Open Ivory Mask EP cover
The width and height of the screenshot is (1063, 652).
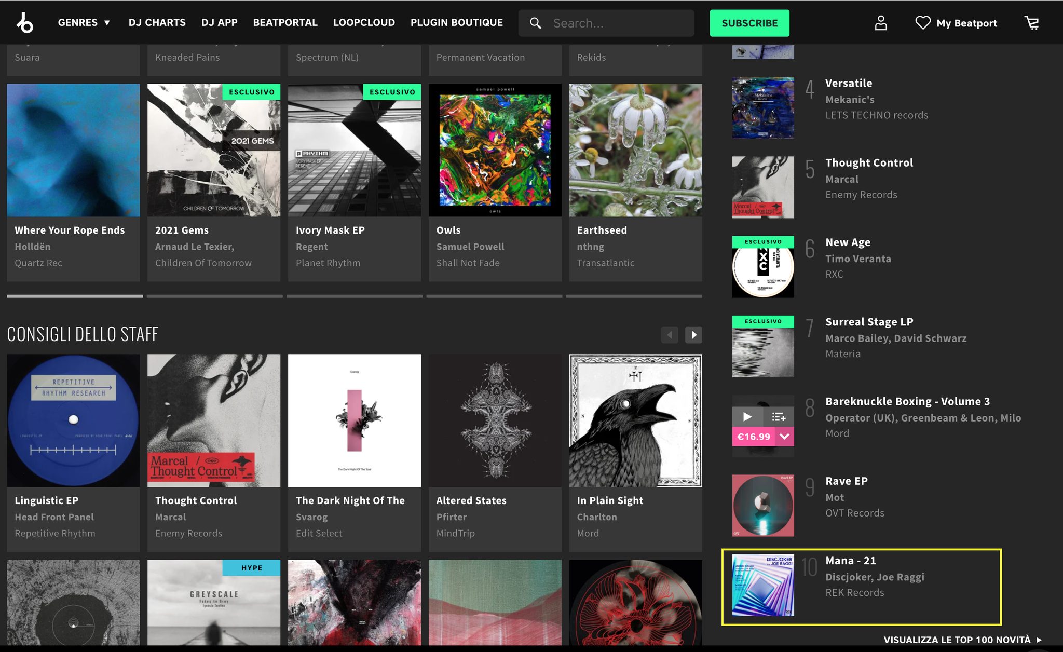(355, 150)
